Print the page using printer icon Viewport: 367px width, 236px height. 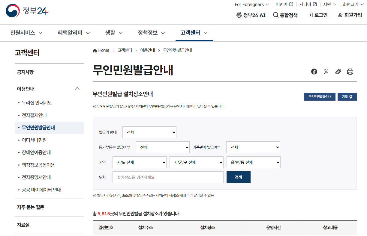350,72
